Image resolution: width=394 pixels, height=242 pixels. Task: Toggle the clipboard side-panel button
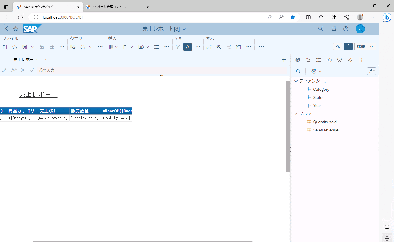coord(348,47)
